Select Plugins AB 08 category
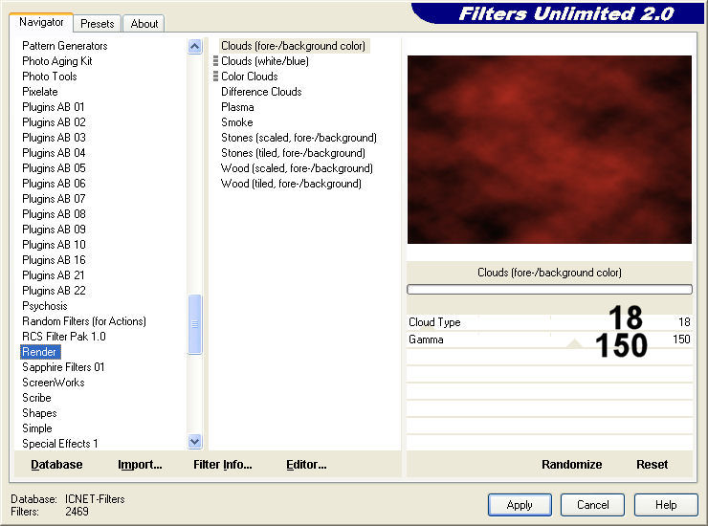Viewport: 708px width, 526px height. point(54,214)
